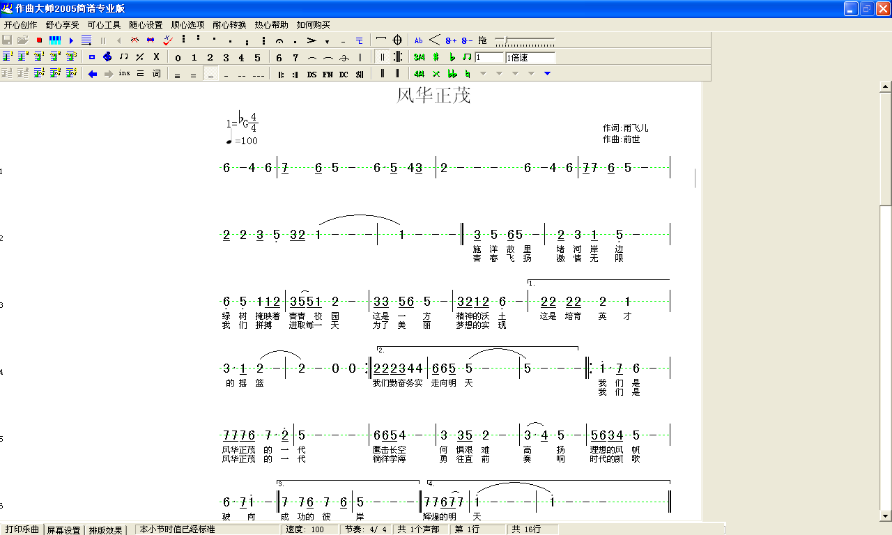892x535 pixels.
Task: Click the 打印乐曲 button
Action: pyautogui.click(x=21, y=529)
